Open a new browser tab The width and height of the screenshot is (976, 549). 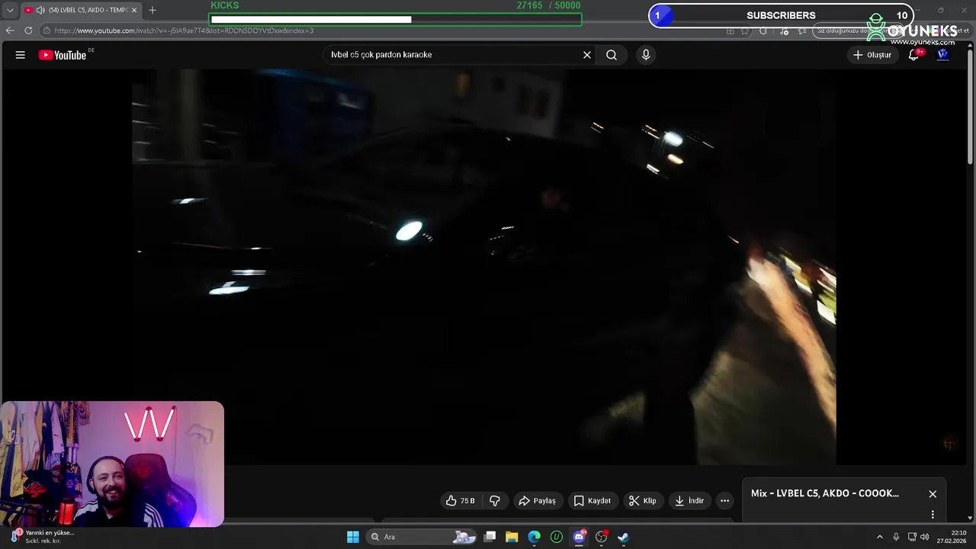coord(152,10)
